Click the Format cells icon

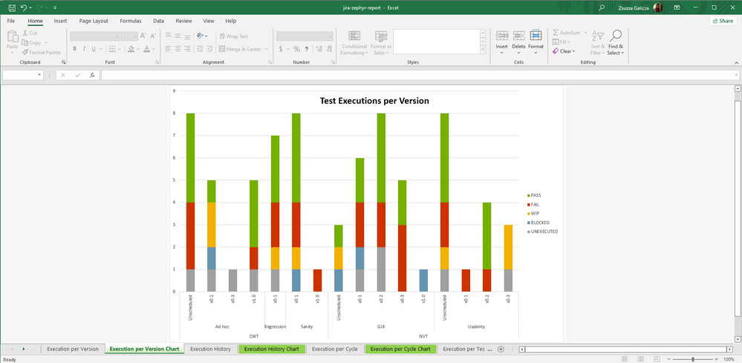coord(536,36)
